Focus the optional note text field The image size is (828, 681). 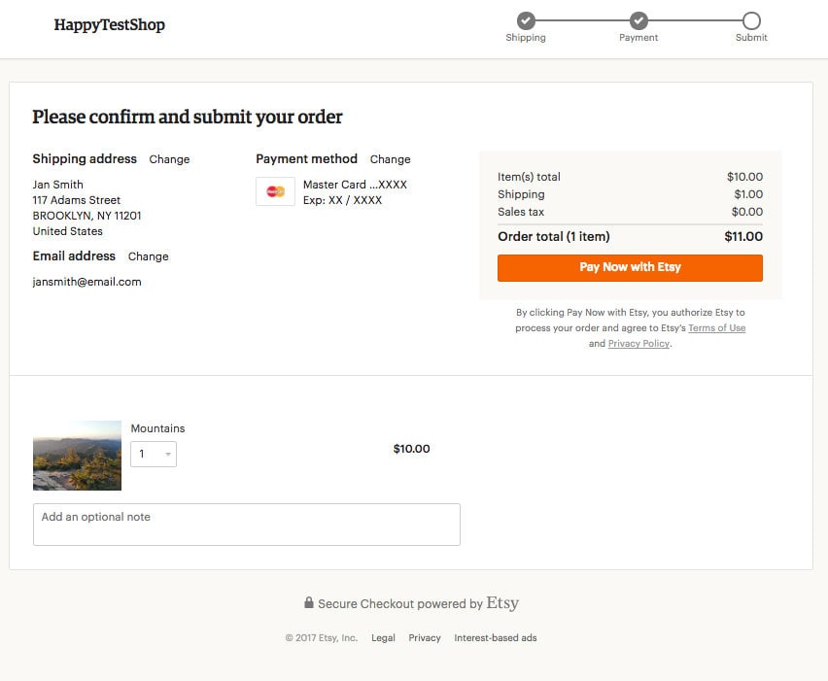(x=246, y=525)
